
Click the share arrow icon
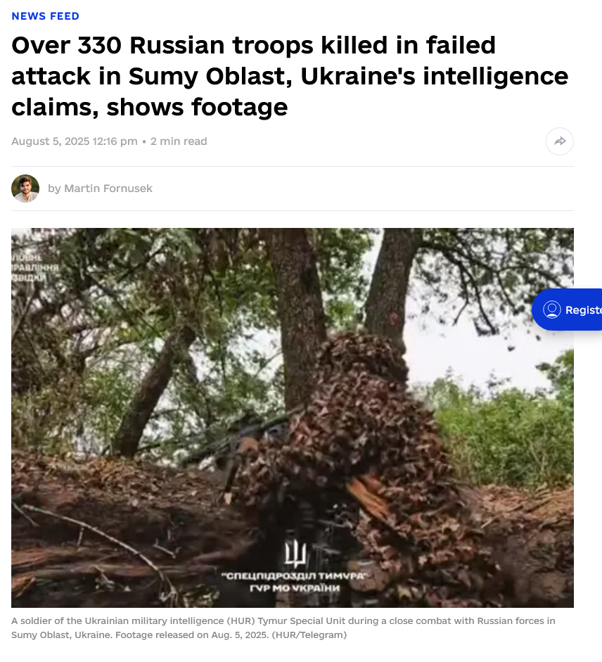point(559,141)
